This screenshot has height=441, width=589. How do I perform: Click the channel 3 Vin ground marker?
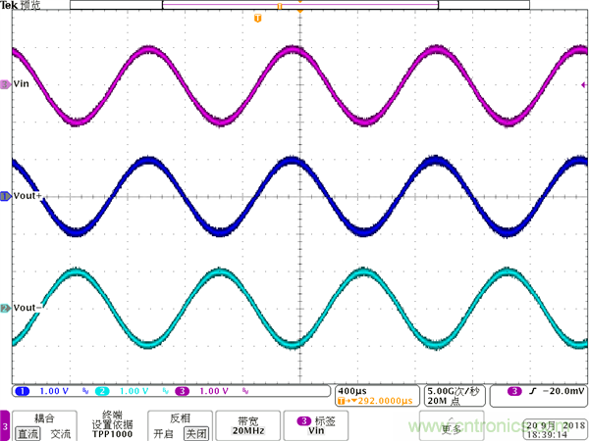(x=5, y=85)
